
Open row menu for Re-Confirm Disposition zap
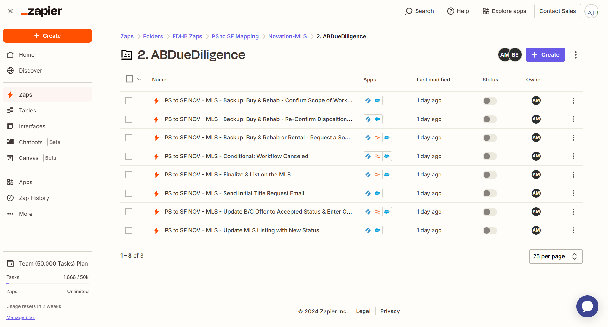click(x=573, y=119)
